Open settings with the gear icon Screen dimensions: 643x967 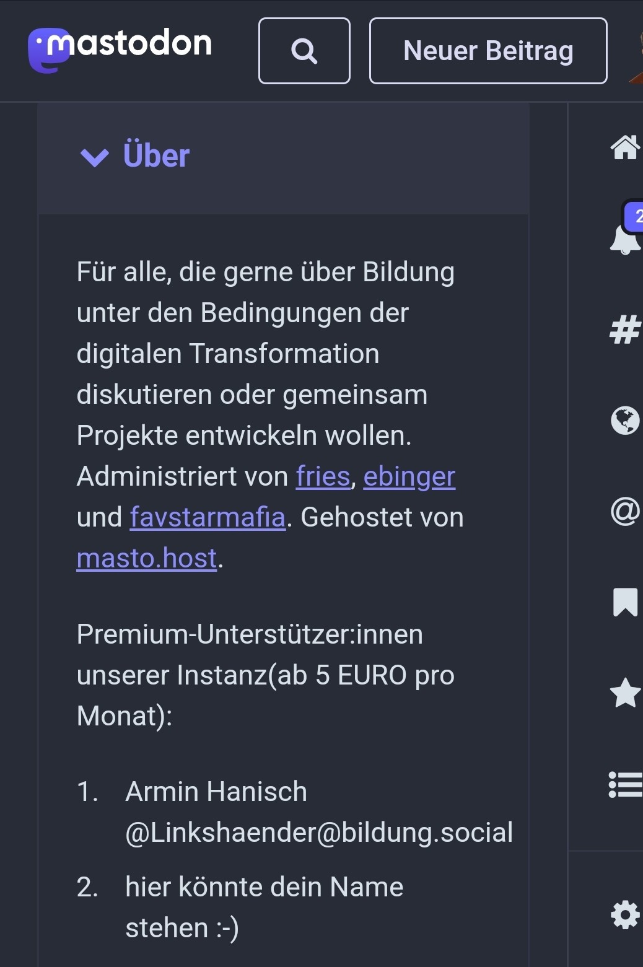tap(625, 915)
